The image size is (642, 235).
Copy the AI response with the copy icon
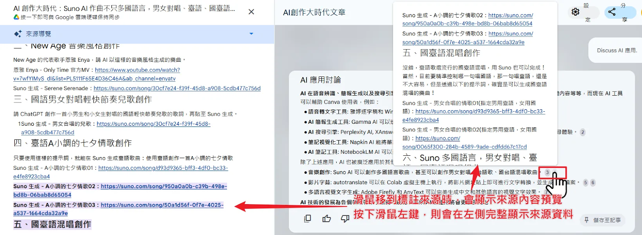tap(308, 219)
